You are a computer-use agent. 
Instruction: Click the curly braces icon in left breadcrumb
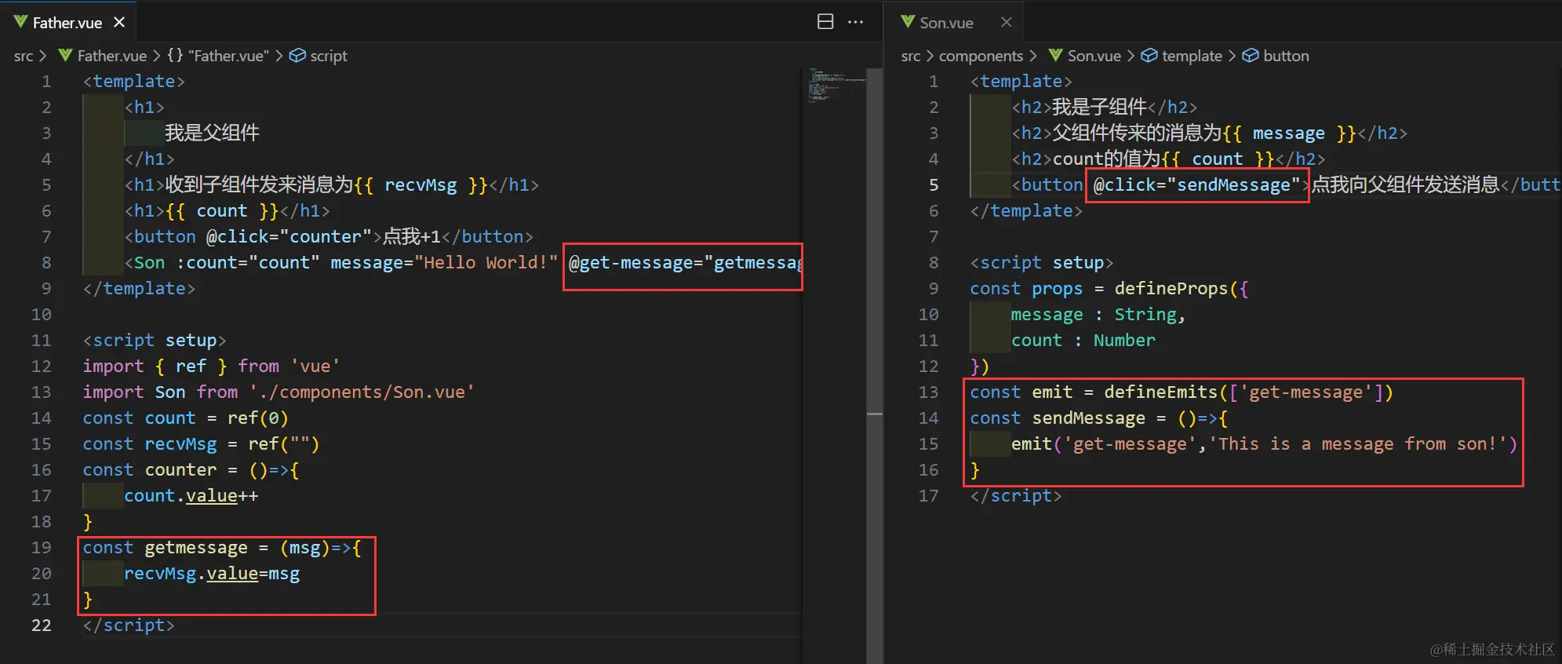[x=175, y=56]
